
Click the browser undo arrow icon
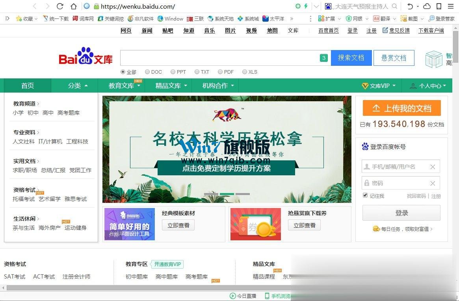[410, 6]
